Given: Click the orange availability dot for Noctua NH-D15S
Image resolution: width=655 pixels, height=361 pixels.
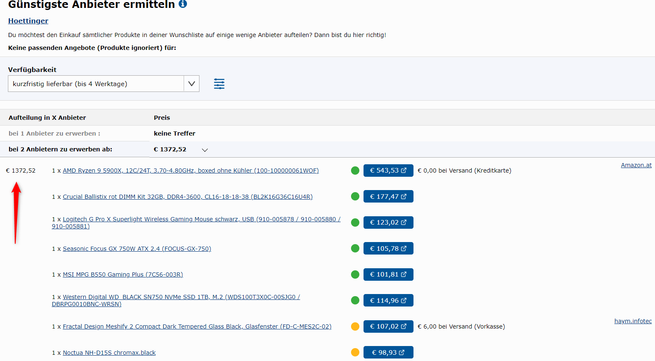Looking at the screenshot, I should pos(355,352).
